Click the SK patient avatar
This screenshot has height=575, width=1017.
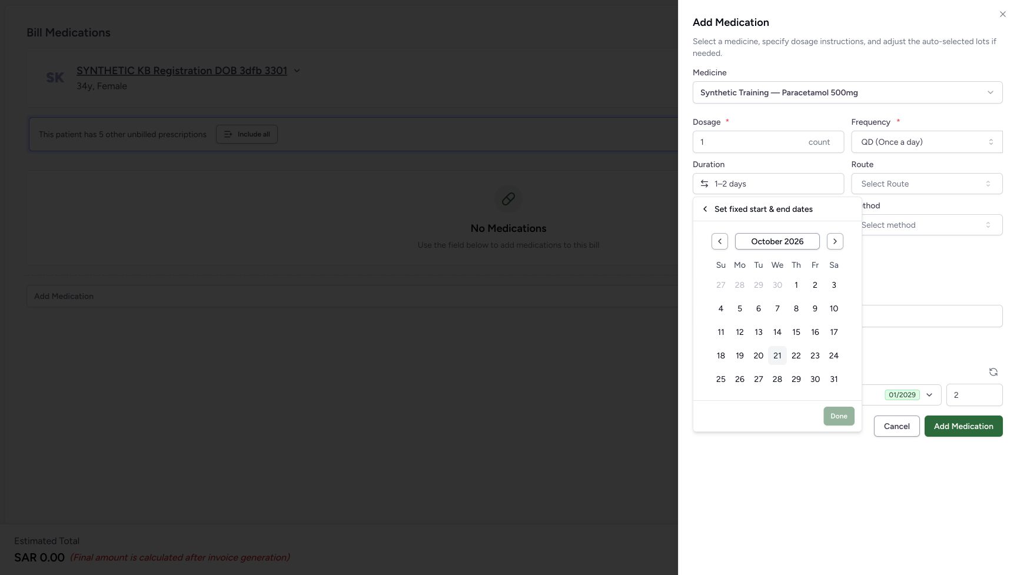coord(55,78)
